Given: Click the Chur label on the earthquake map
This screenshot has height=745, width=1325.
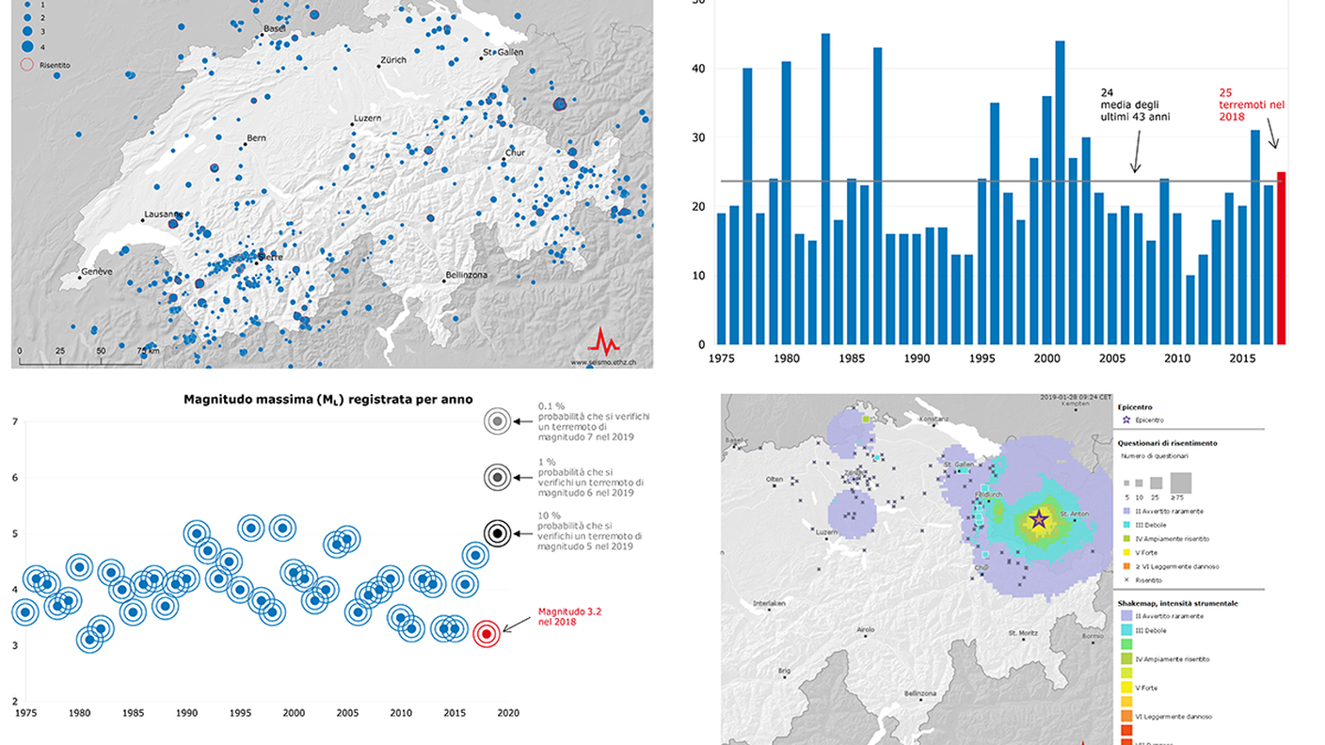Looking at the screenshot, I should click(x=516, y=152).
